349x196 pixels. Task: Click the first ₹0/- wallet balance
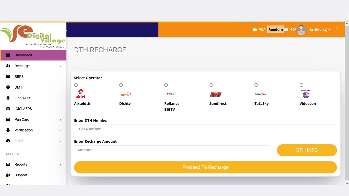point(263,30)
